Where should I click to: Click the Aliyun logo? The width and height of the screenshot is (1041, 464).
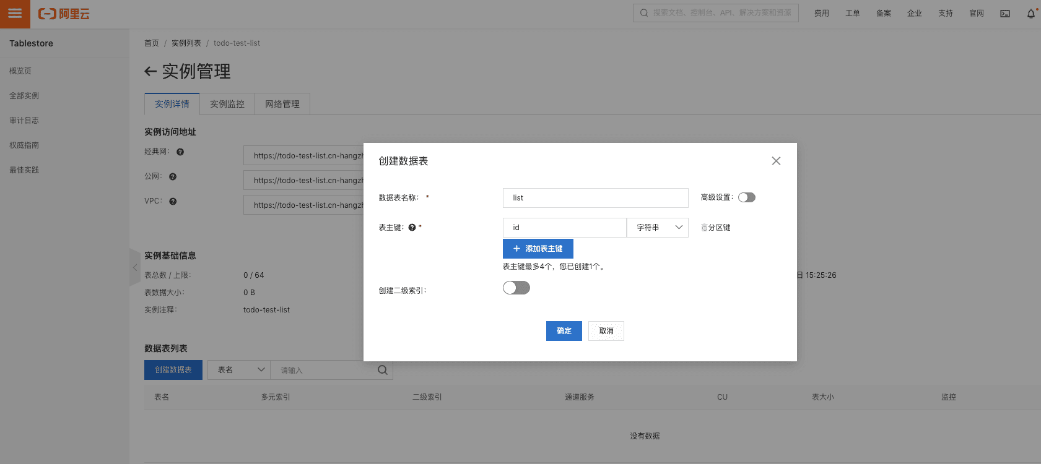click(64, 14)
